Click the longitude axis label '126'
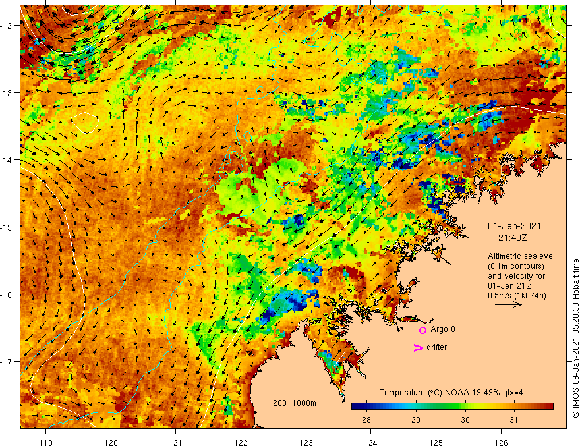 click(501, 443)
